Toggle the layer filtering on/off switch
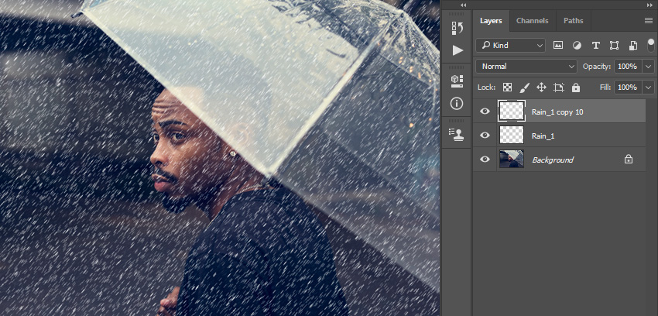658x316 pixels. point(651,45)
